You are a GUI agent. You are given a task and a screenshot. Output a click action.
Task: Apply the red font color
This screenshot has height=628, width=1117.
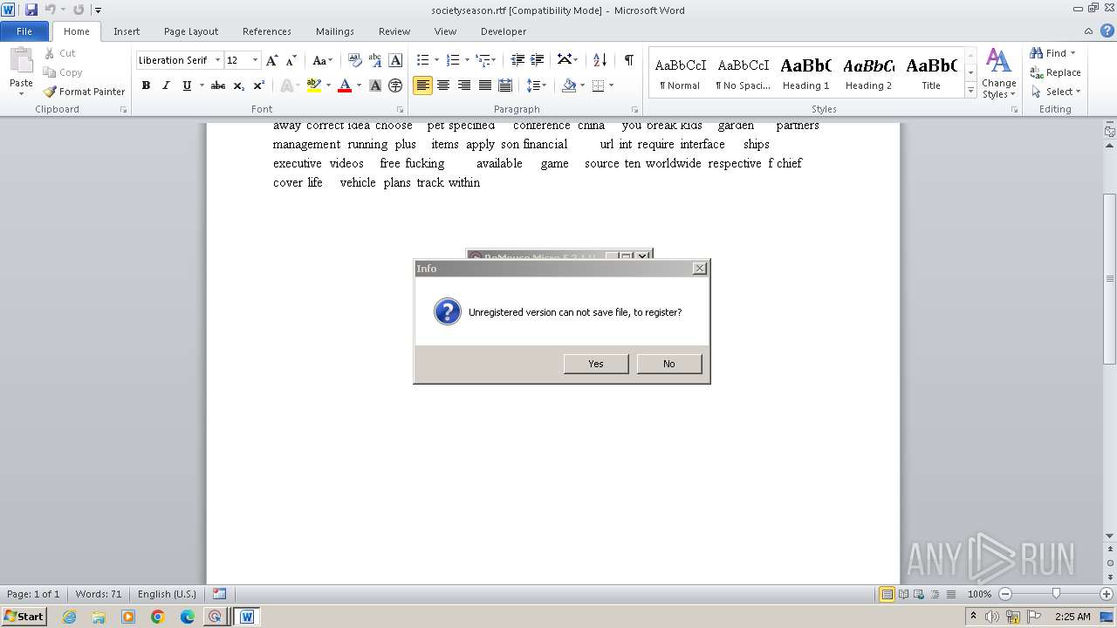345,85
